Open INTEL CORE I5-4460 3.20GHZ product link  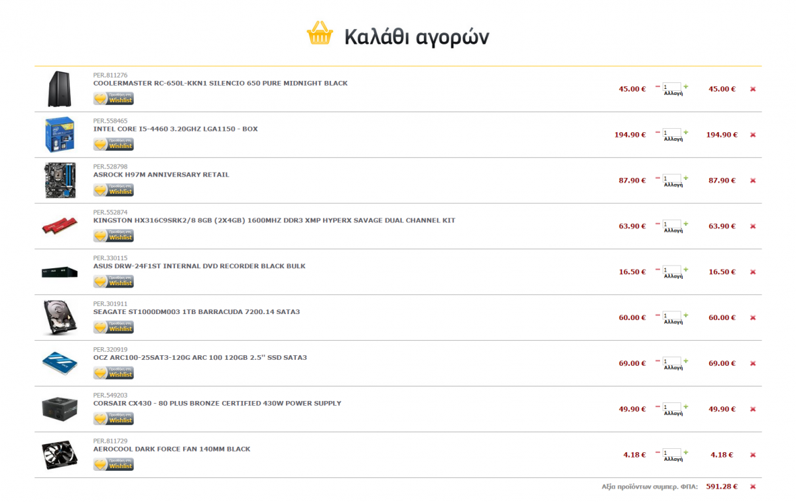(176, 129)
